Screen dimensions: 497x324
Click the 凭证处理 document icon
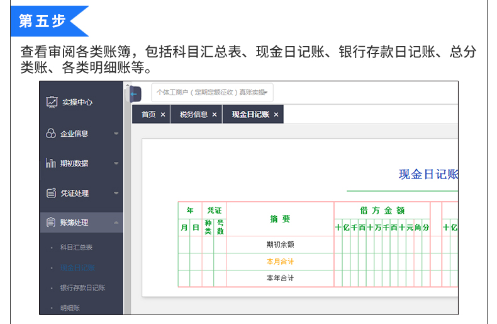[x=52, y=193]
